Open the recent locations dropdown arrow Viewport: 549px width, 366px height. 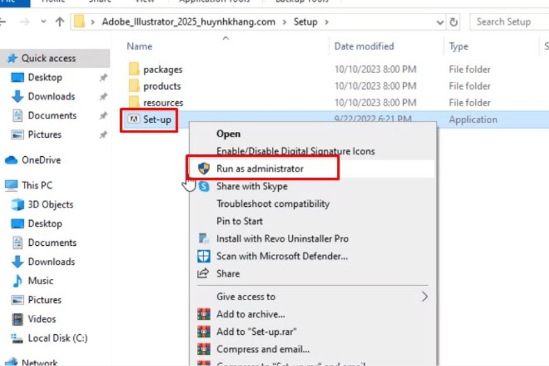pos(42,22)
